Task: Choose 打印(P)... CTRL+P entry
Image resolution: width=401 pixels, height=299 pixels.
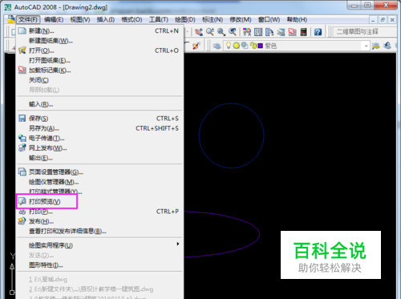Action: [x=99, y=212]
